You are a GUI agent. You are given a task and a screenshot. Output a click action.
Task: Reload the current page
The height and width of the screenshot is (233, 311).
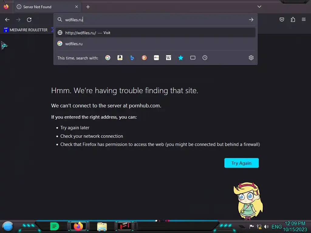(x=29, y=20)
